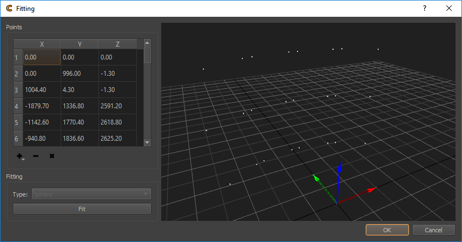The height and width of the screenshot is (242, 462).
Task: Click the Fitting dialog app logo
Action: pyautogui.click(x=9, y=8)
